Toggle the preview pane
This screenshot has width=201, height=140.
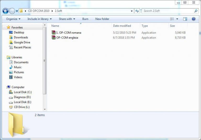(185, 19)
